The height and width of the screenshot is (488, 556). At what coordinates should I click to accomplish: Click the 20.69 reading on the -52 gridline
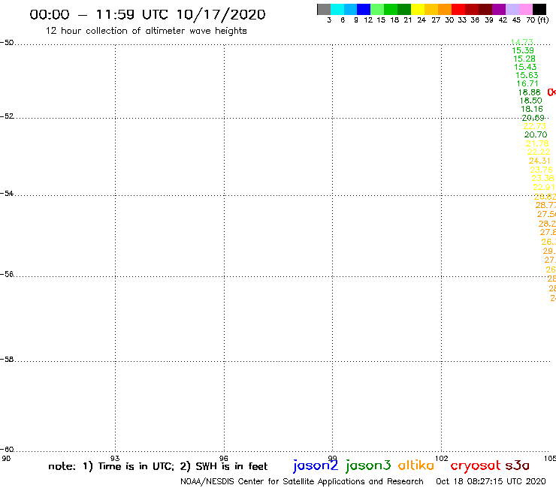point(533,118)
